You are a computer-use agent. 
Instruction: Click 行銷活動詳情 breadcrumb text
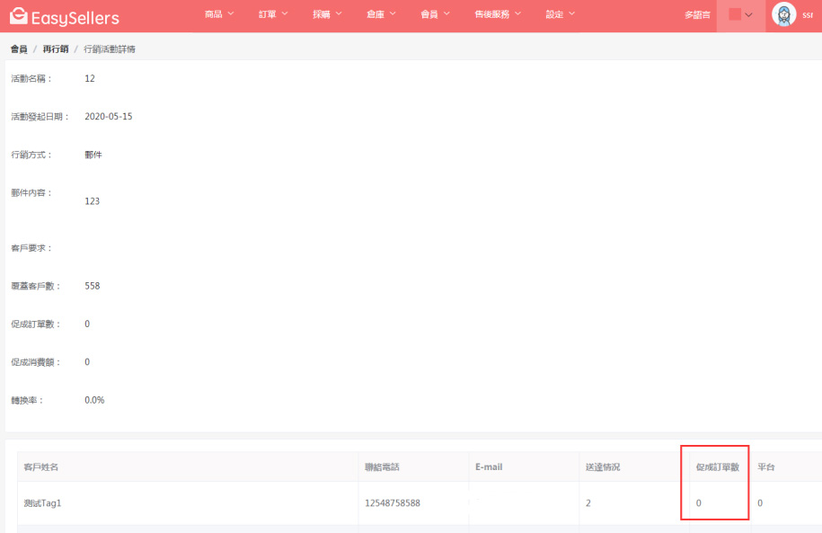pos(110,49)
